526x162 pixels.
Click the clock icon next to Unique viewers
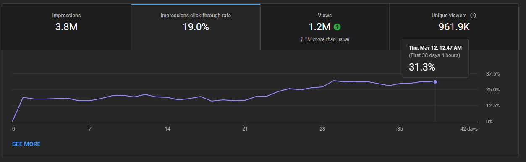pos(473,16)
